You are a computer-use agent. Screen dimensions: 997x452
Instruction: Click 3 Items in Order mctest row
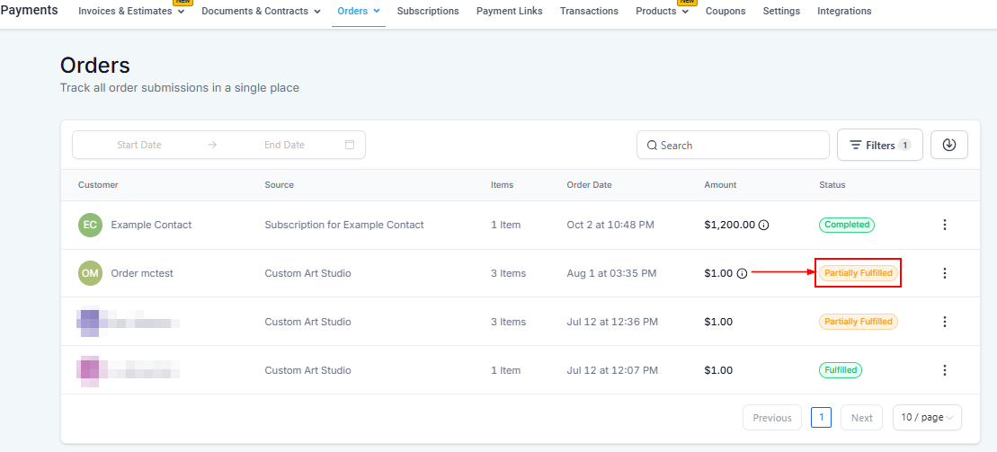pyautogui.click(x=509, y=273)
